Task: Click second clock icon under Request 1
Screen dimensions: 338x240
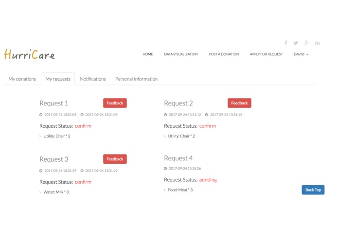Action: (82, 115)
